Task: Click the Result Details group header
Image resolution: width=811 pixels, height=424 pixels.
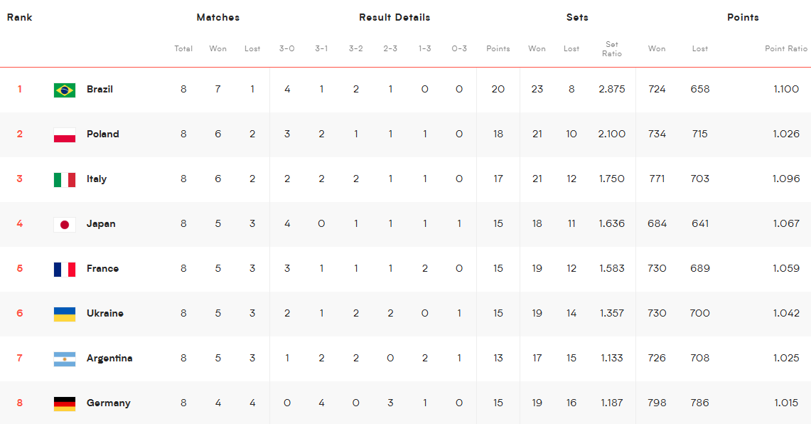Action: pos(394,17)
